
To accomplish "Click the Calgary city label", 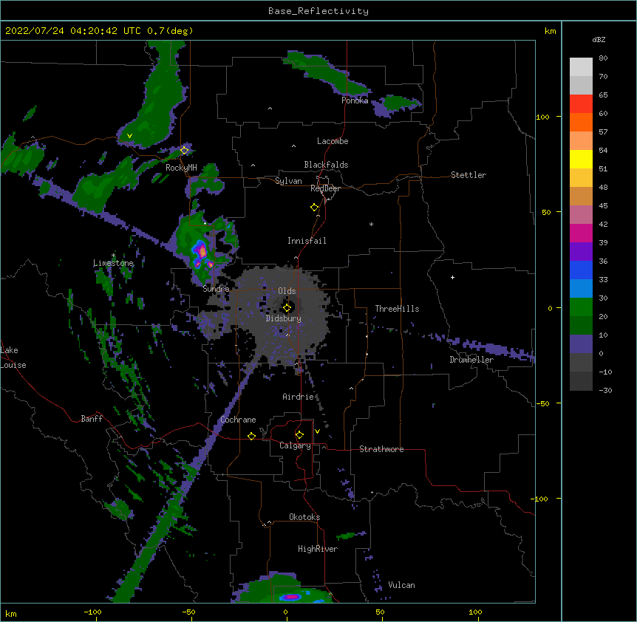I will click(x=295, y=445).
